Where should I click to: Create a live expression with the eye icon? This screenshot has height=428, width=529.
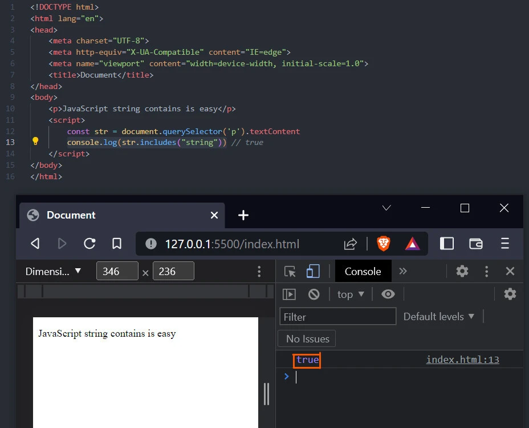pyautogui.click(x=388, y=294)
